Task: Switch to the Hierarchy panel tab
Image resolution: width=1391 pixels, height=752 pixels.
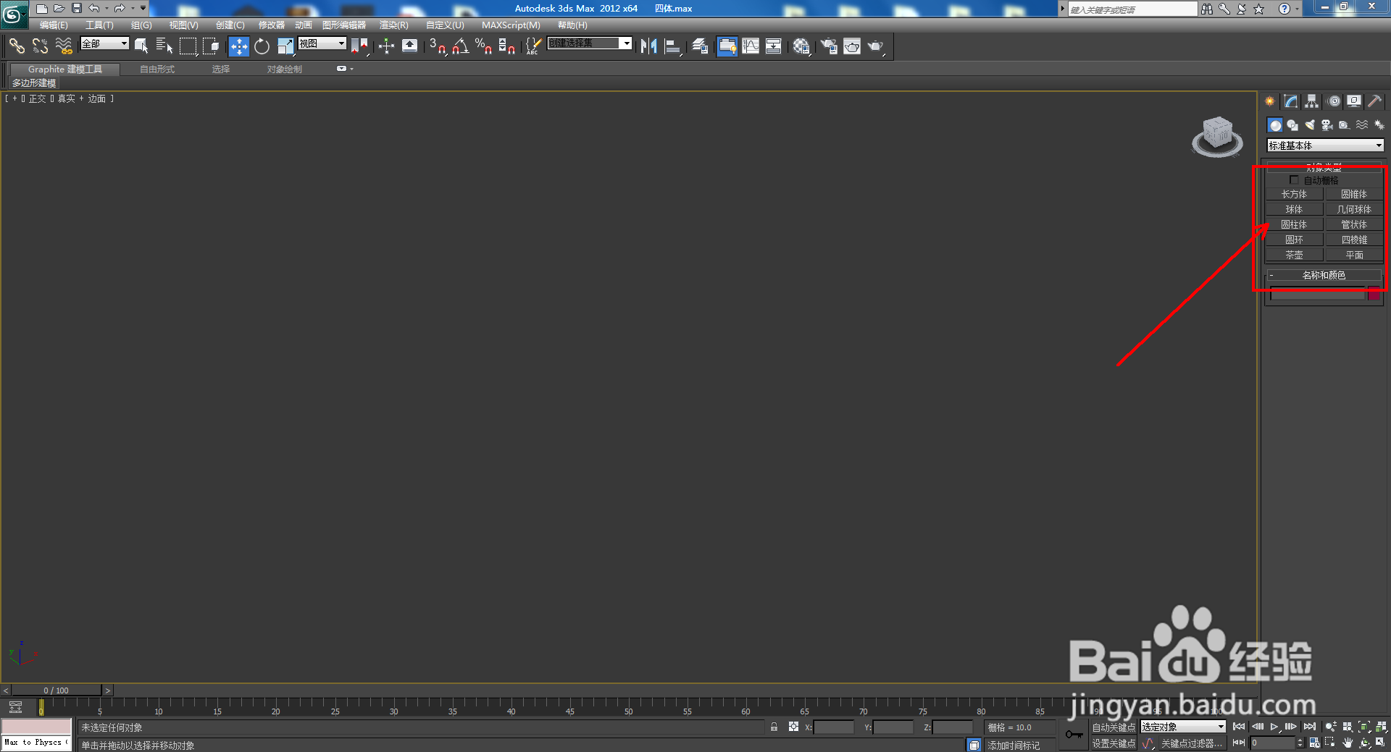Action: [x=1312, y=101]
